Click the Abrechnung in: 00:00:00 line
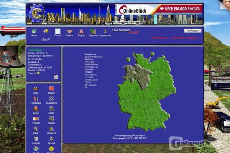The image size is (230, 153). (40, 67)
